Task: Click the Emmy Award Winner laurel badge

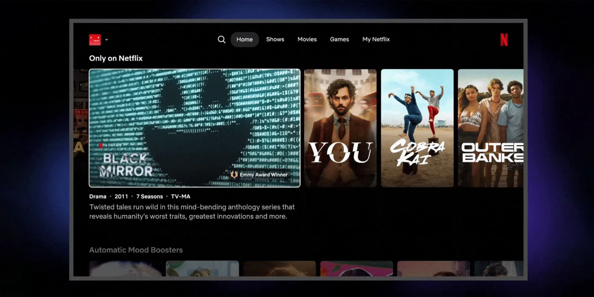Action: pyautogui.click(x=234, y=175)
